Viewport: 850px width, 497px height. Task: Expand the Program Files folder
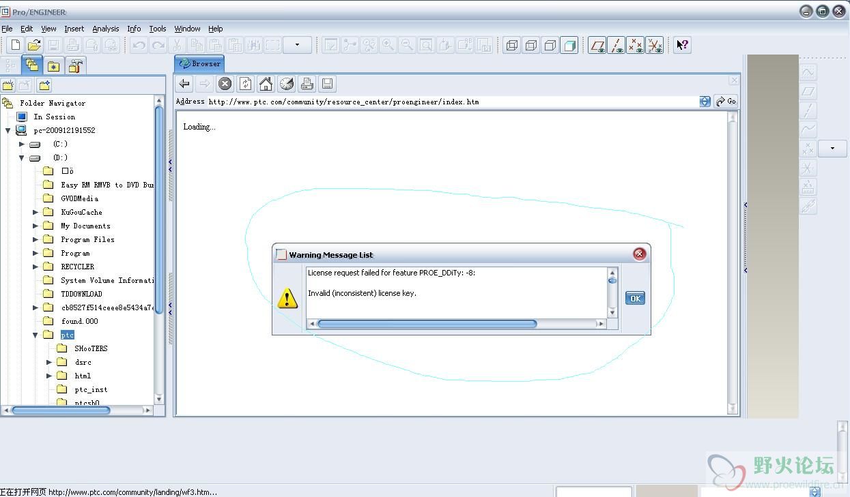[x=36, y=239]
